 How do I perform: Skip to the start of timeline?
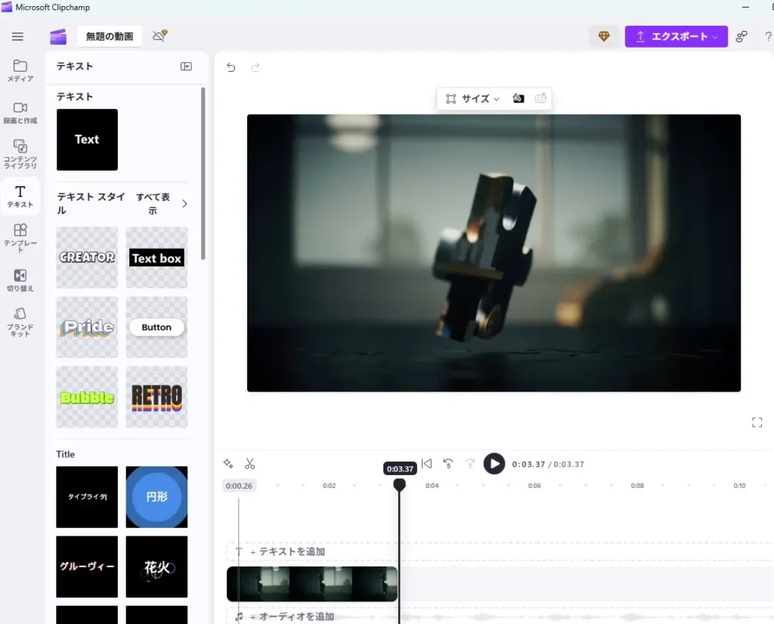pyautogui.click(x=427, y=464)
